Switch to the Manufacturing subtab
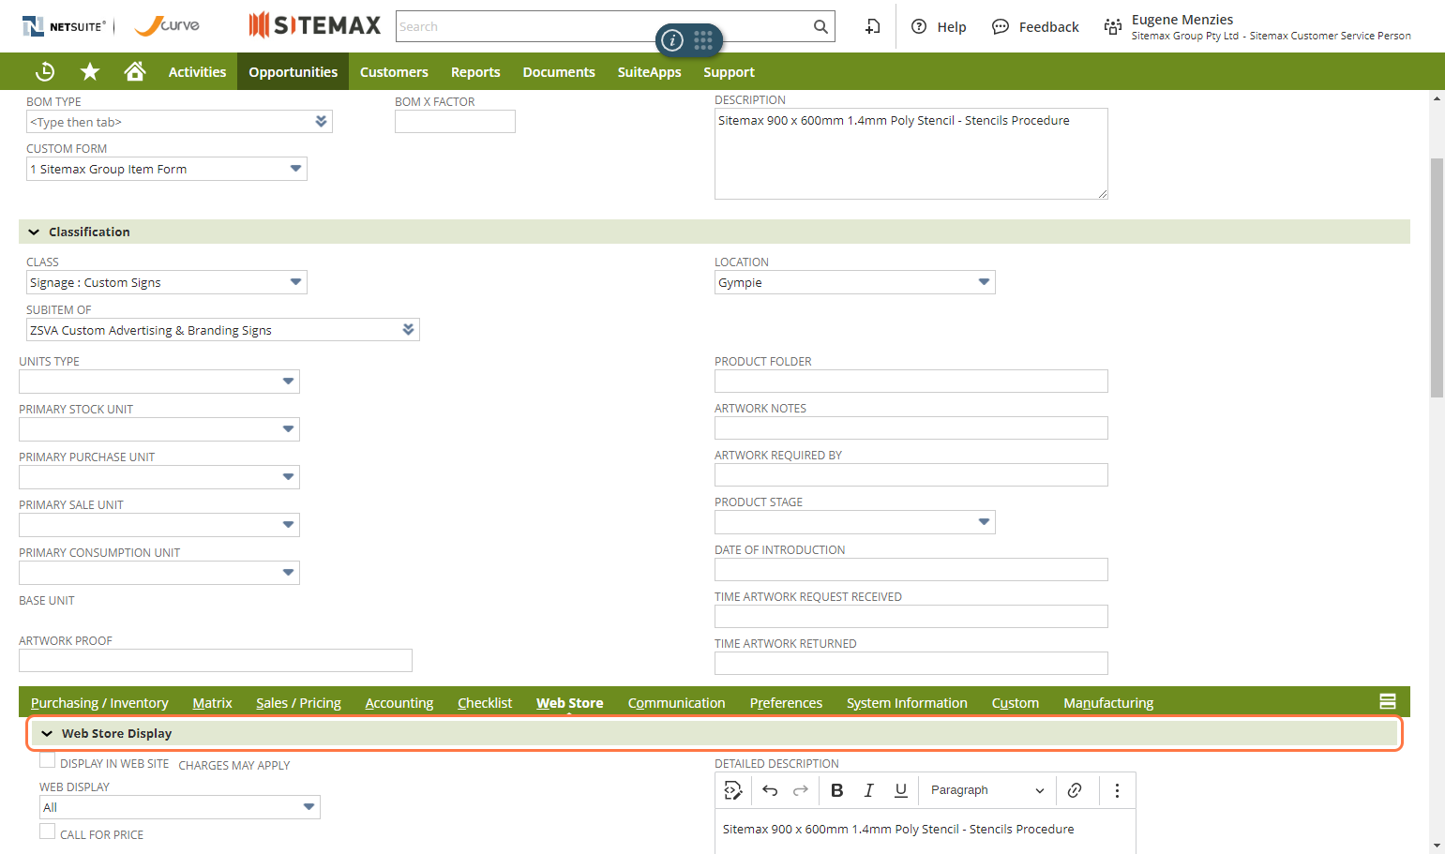The height and width of the screenshot is (854, 1445). click(1108, 703)
